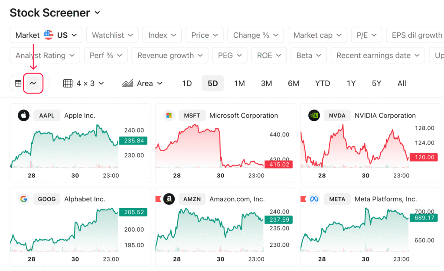Select the 1D time range
The height and width of the screenshot is (271, 444).
pos(187,84)
